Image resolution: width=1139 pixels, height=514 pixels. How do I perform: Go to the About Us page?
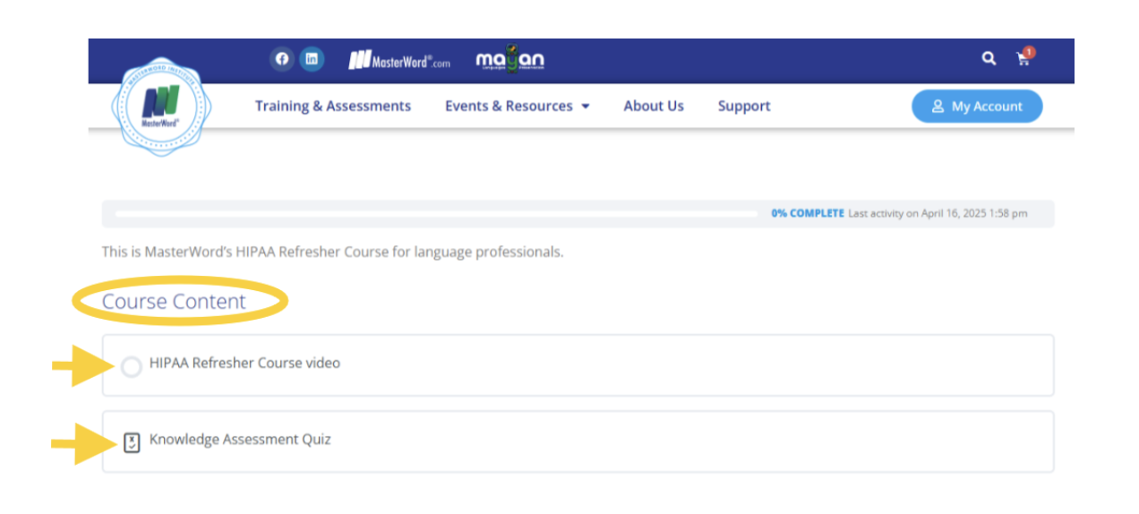tap(653, 106)
